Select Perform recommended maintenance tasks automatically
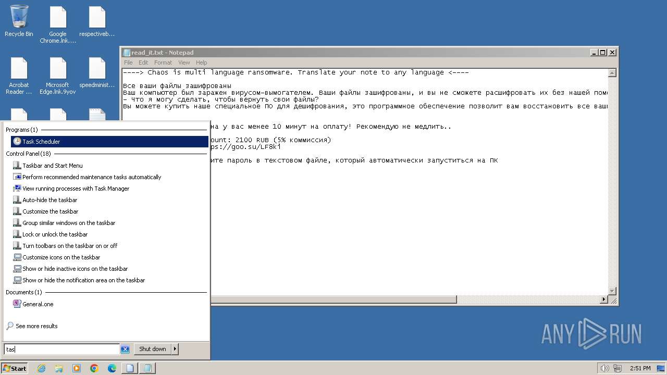Screen dimensions: 667x375 (92, 177)
